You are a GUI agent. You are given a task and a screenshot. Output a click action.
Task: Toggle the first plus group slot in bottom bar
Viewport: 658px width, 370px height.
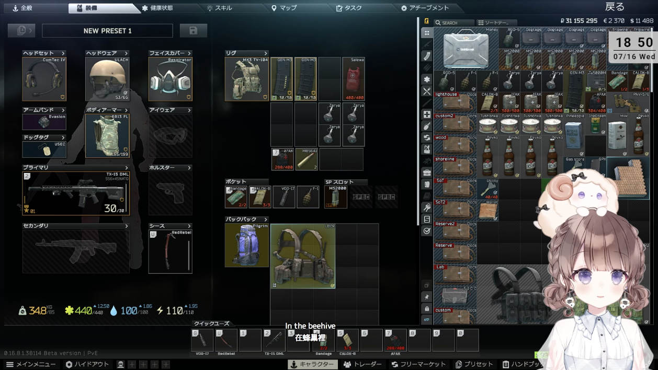pyautogui.click(x=132, y=364)
